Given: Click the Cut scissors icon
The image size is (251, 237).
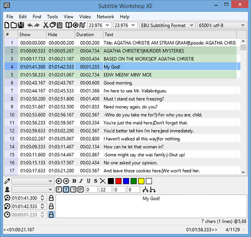Looking at the screenshot, I should [x=46, y=25].
